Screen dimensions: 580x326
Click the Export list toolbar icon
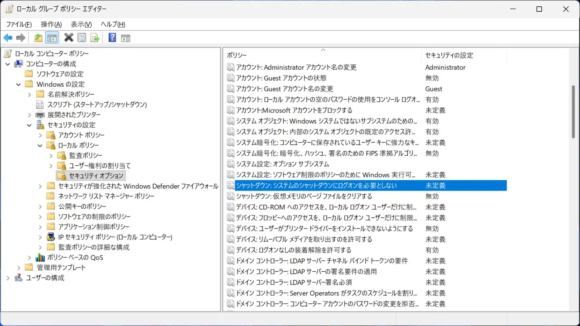[95, 38]
